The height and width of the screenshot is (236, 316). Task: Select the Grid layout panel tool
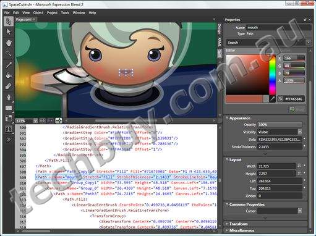click(9, 119)
